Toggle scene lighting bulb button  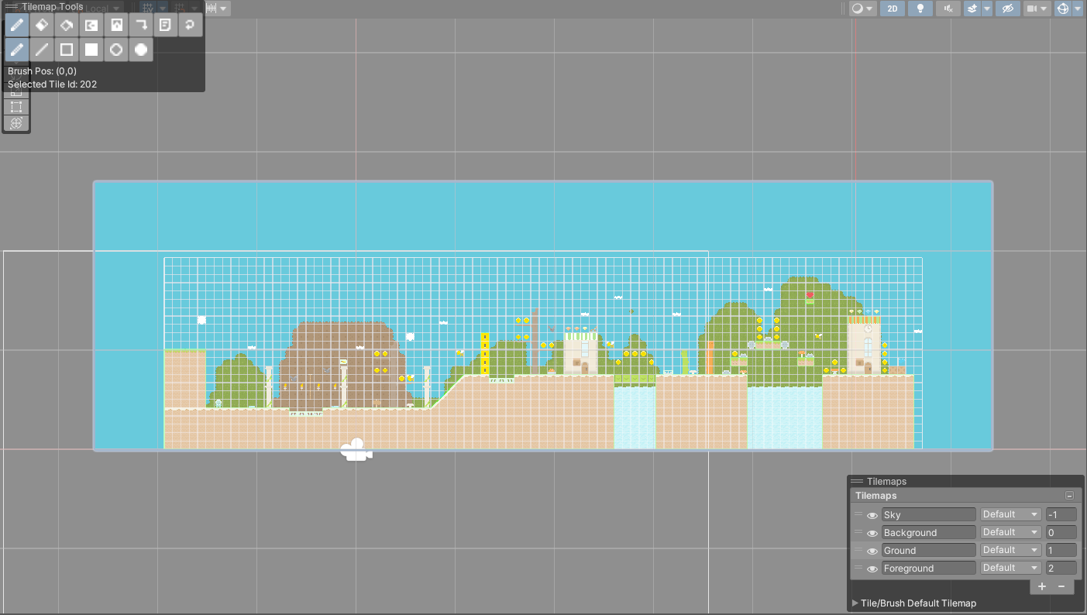click(920, 9)
